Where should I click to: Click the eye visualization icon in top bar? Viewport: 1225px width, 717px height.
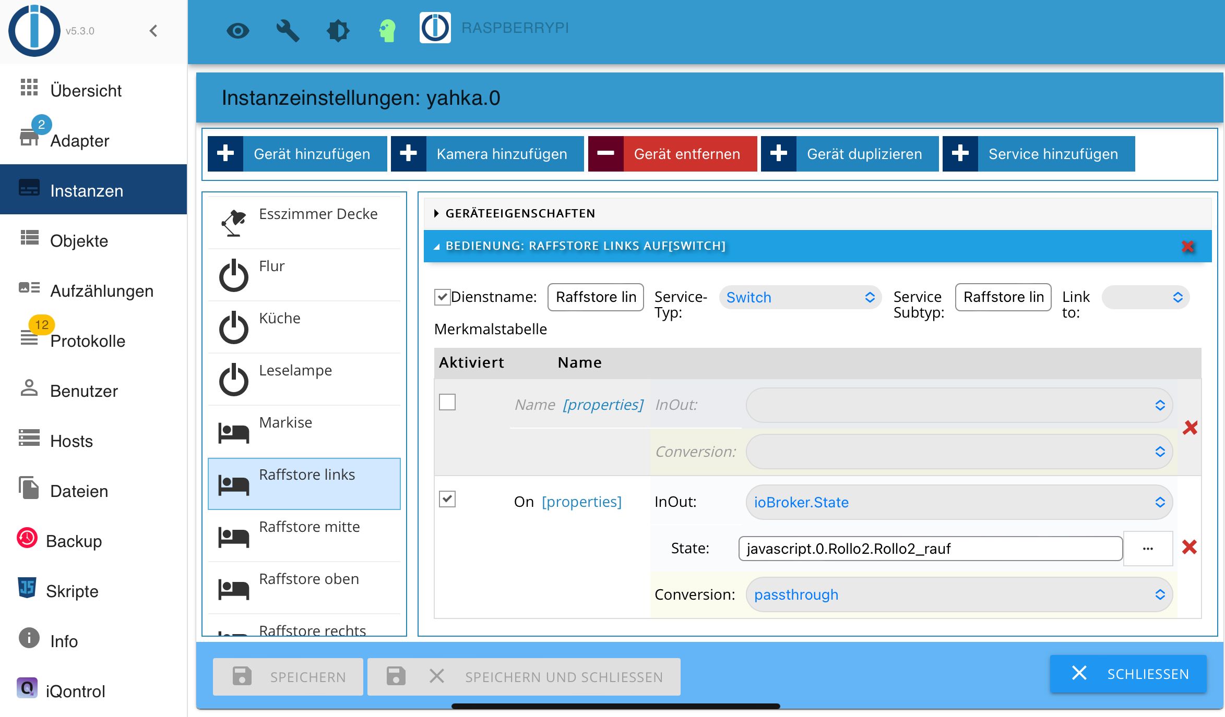237,31
